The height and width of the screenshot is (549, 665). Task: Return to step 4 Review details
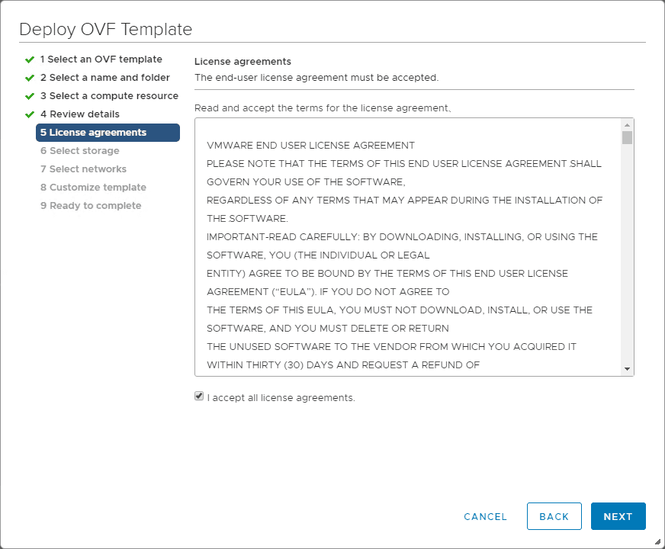[79, 114]
